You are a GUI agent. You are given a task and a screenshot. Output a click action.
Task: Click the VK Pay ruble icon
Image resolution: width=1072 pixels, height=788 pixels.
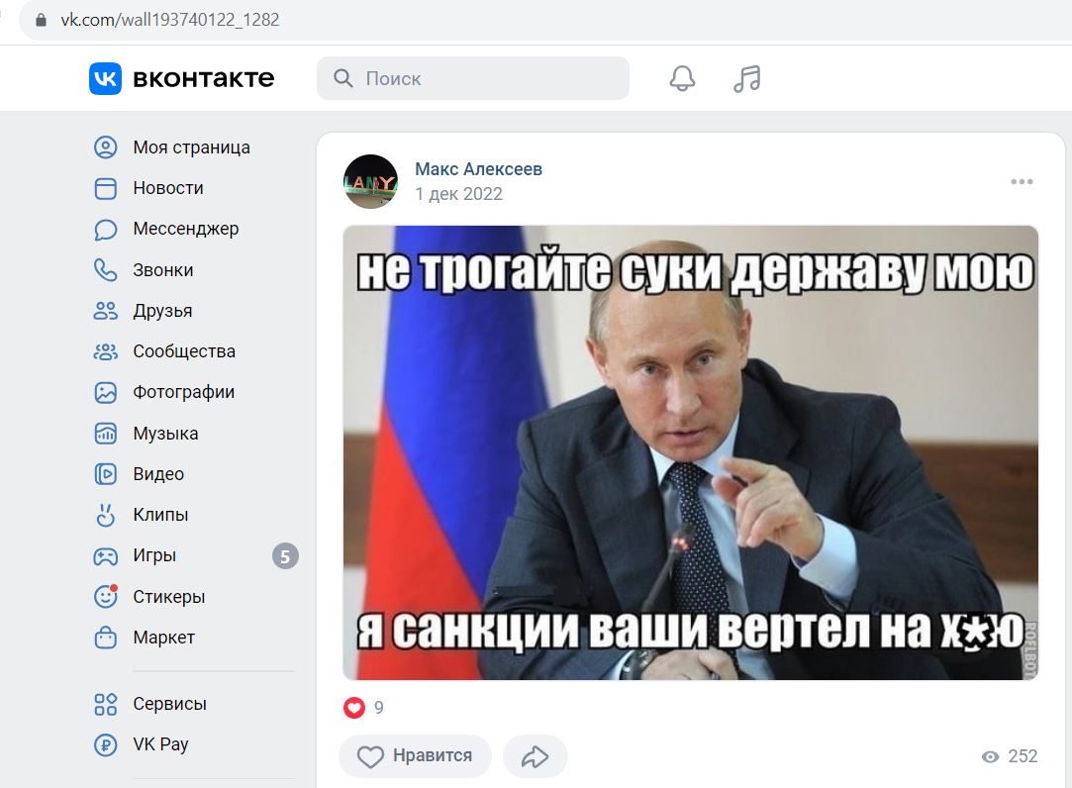coord(105,744)
